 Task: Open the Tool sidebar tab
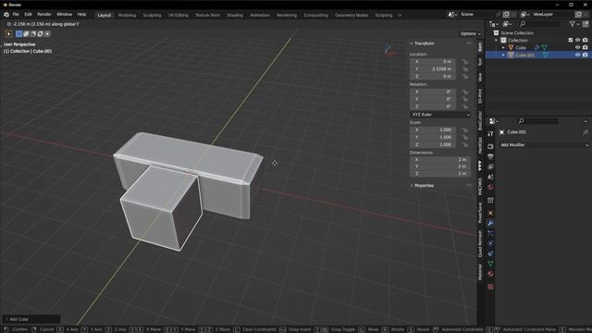480,62
